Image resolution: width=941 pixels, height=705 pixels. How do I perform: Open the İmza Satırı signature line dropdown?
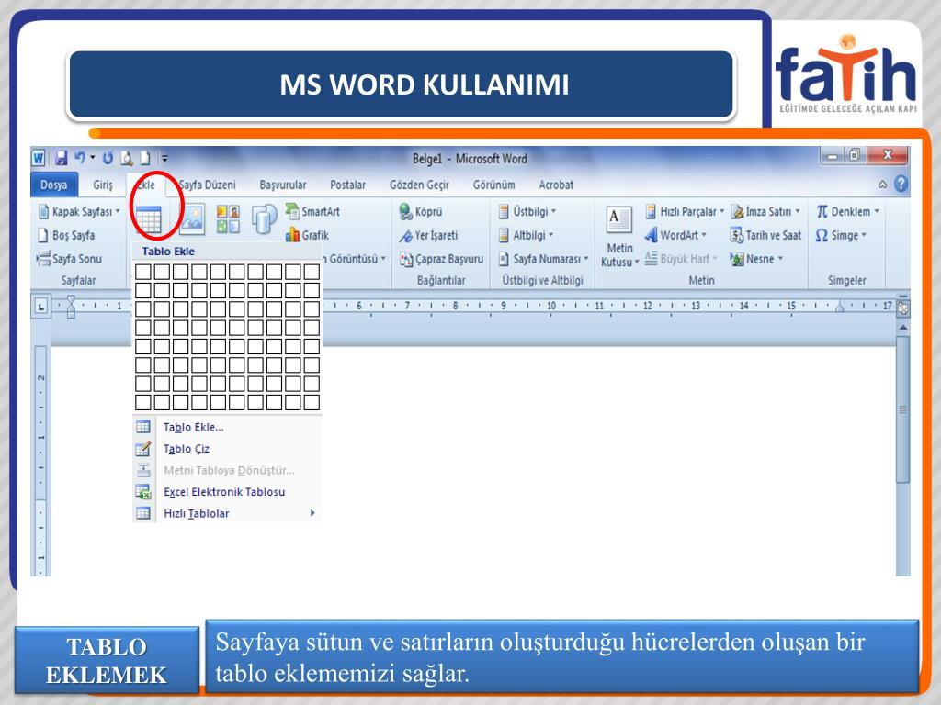coord(765,212)
